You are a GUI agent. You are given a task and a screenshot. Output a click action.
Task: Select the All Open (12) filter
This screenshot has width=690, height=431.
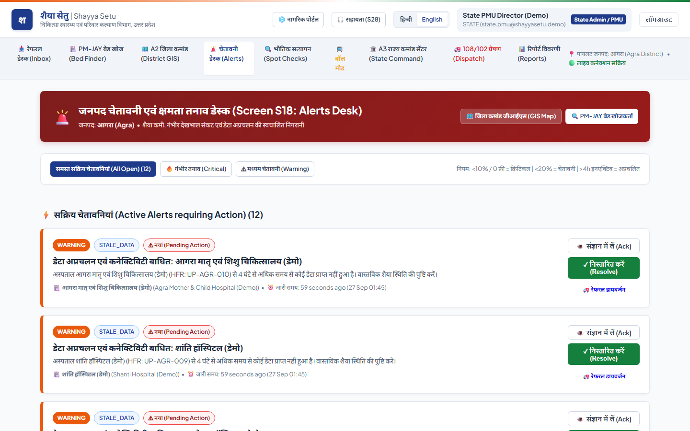[103, 169]
